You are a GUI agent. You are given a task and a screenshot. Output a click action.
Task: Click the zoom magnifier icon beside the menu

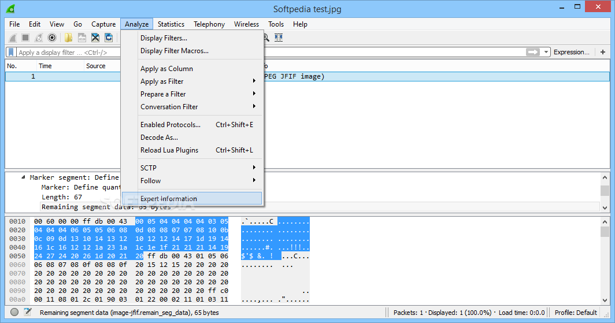pos(266,38)
